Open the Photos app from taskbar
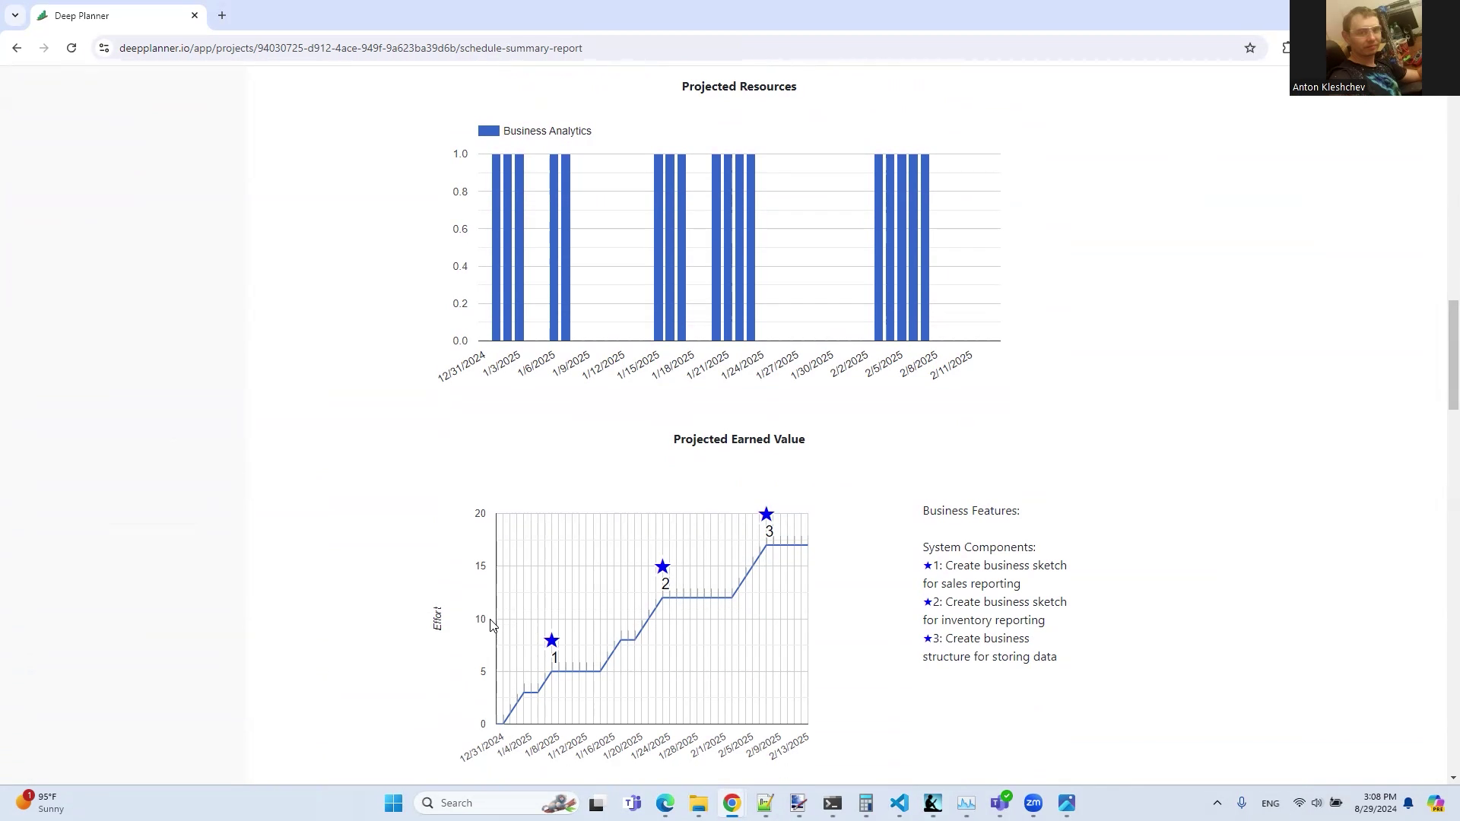Viewport: 1460px width, 821px height. coord(1066,804)
